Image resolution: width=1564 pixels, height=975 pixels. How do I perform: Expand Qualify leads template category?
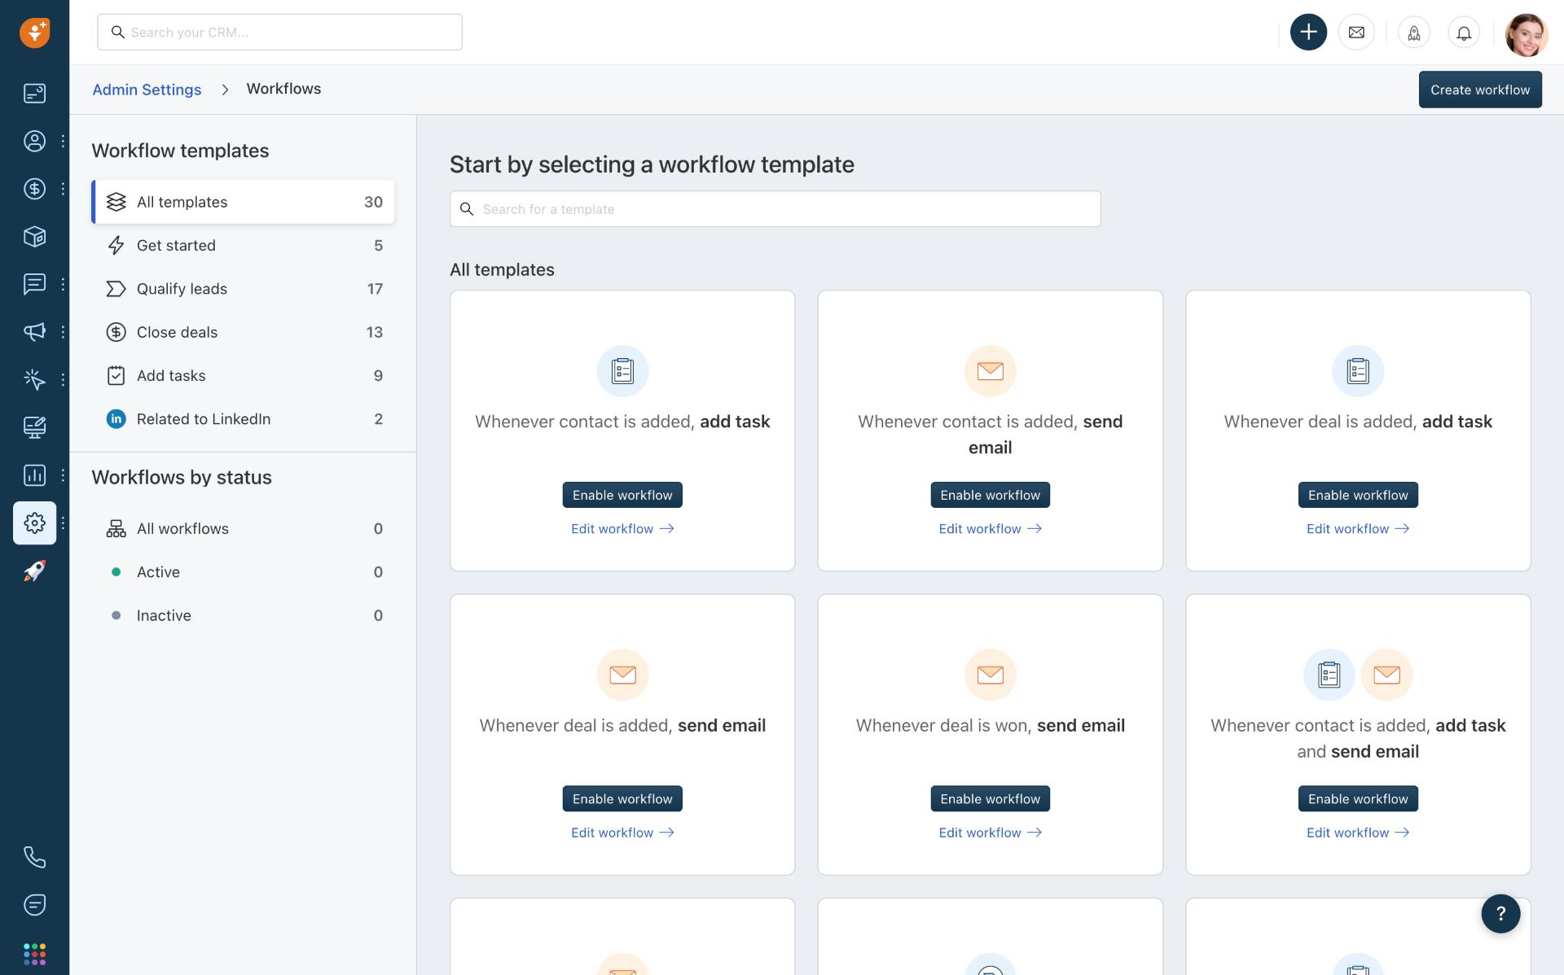coord(181,287)
